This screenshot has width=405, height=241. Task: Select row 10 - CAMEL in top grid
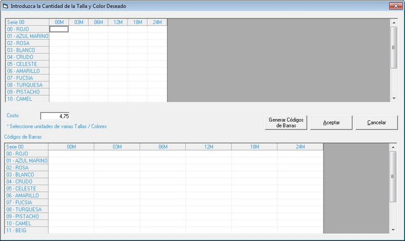[27, 99]
